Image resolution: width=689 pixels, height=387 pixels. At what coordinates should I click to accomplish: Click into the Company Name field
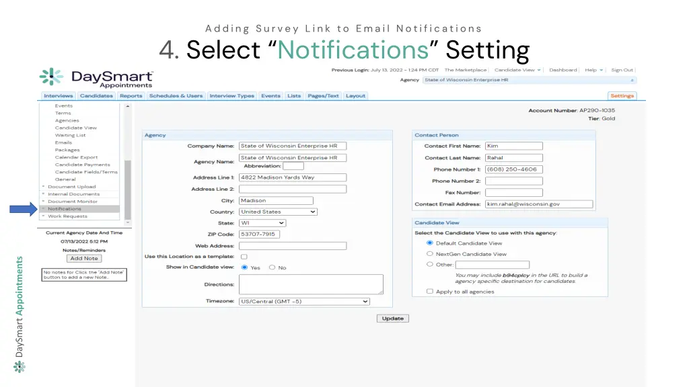point(293,146)
